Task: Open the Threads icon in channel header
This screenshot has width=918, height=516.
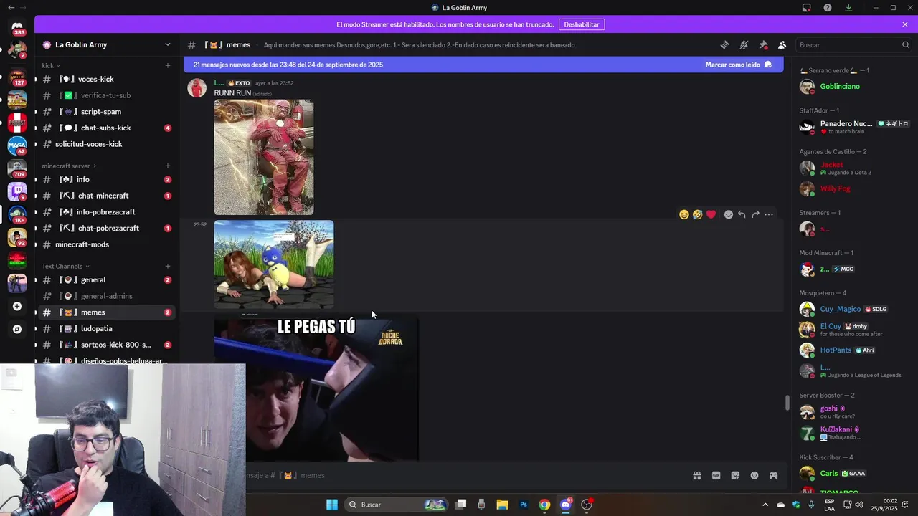Action: 724,44
